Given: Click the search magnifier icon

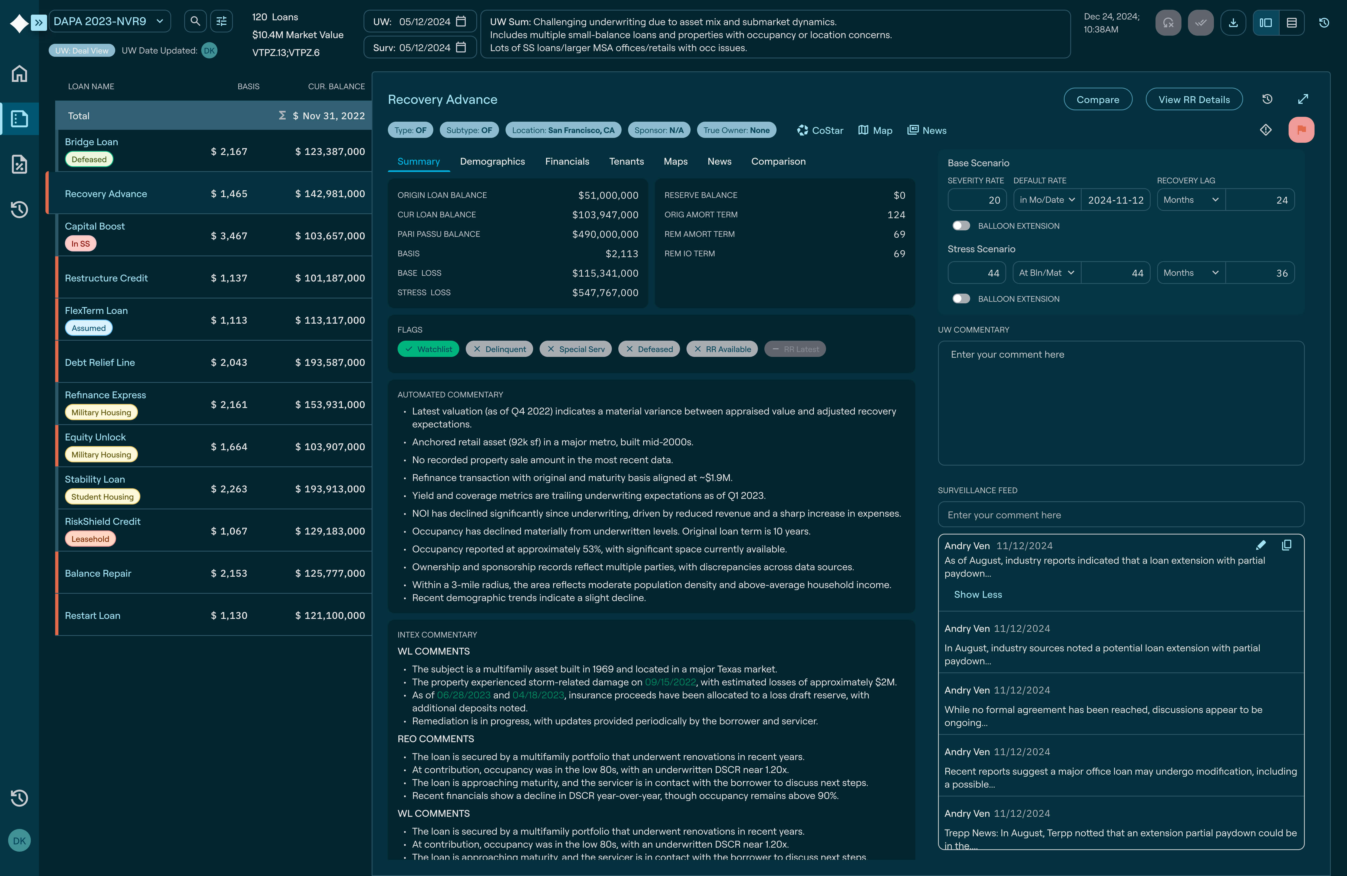Looking at the screenshot, I should pyautogui.click(x=195, y=22).
